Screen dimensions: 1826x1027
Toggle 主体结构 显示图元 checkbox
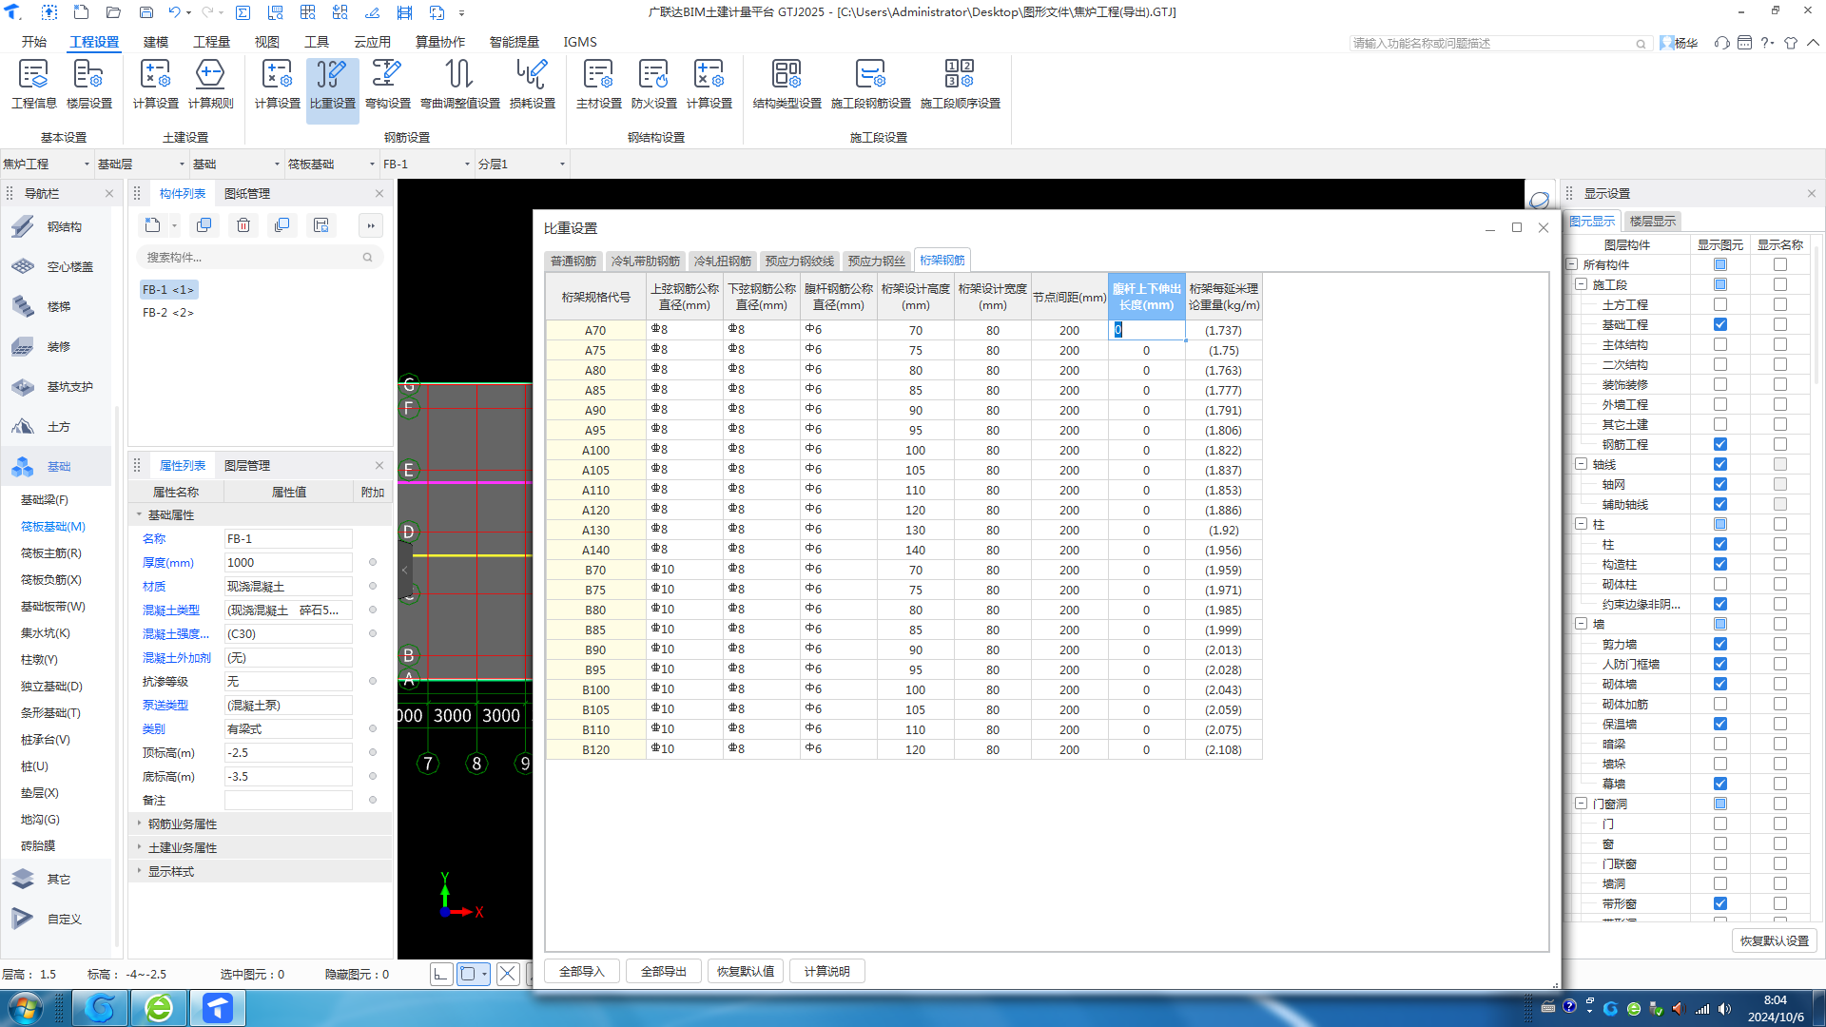(x=1719, y=344)
